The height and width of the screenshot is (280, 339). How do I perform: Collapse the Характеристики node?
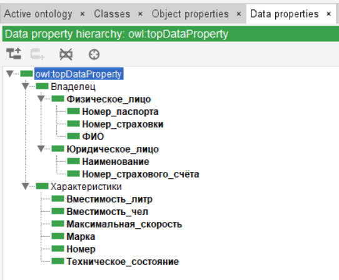(x=25, y=186)
